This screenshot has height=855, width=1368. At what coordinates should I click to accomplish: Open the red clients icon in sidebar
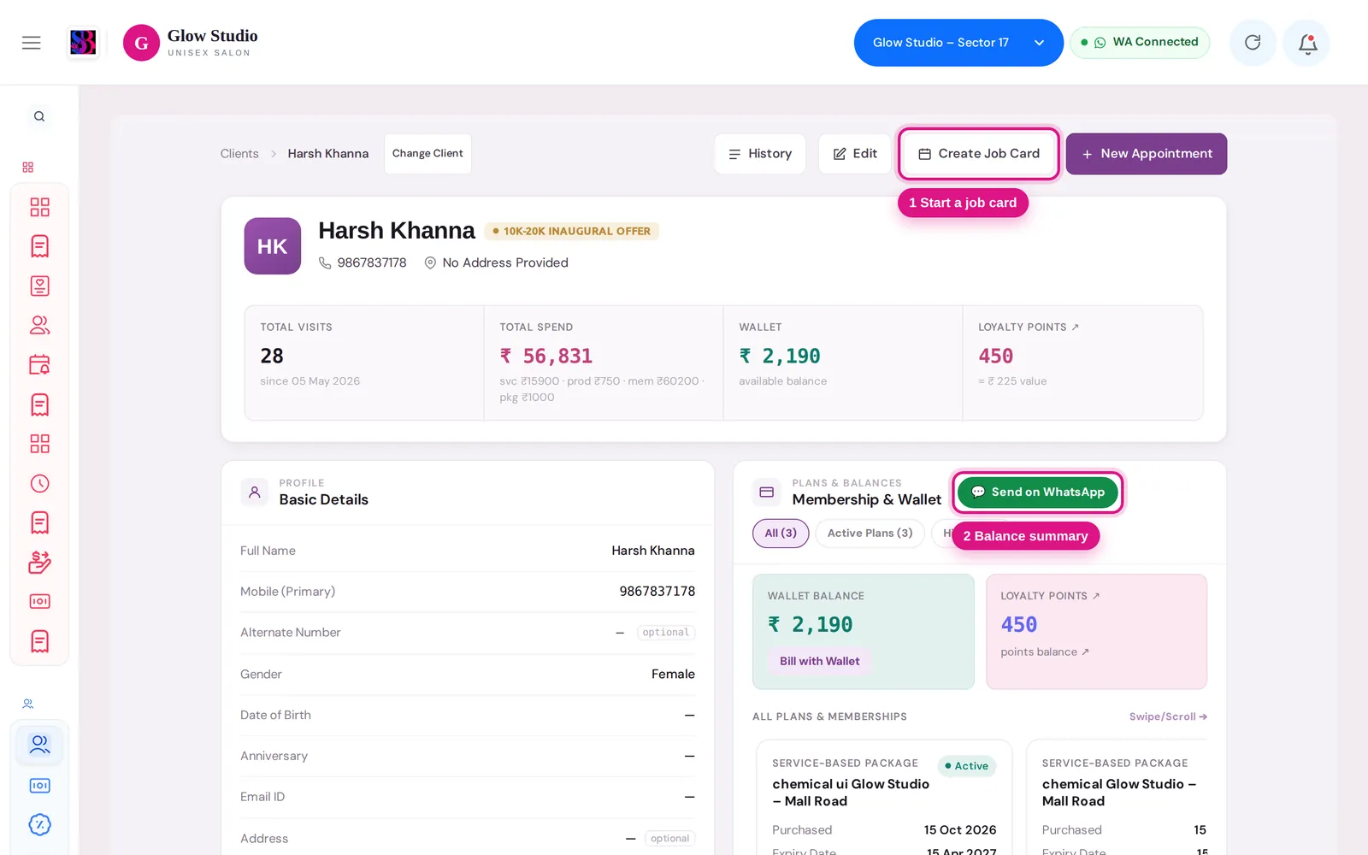[39, 325]
